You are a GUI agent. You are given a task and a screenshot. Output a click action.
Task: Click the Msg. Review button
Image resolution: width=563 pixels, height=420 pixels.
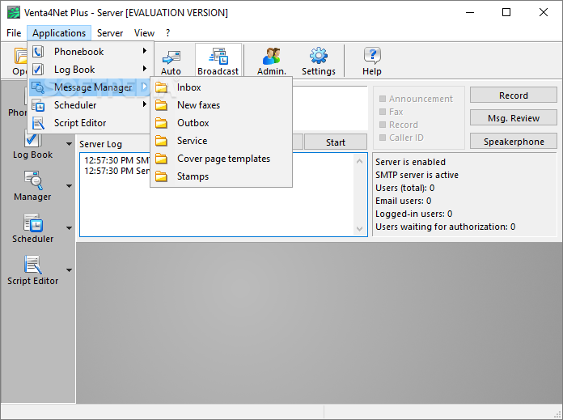(x=514, y=118)
